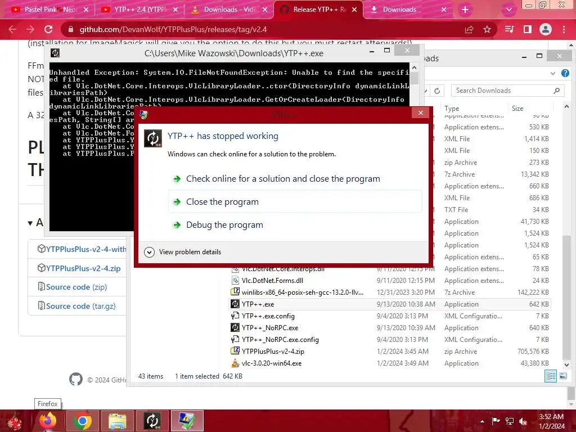Go forward in the Chrome toolbar
576x432 pixels.
point(30,29)
